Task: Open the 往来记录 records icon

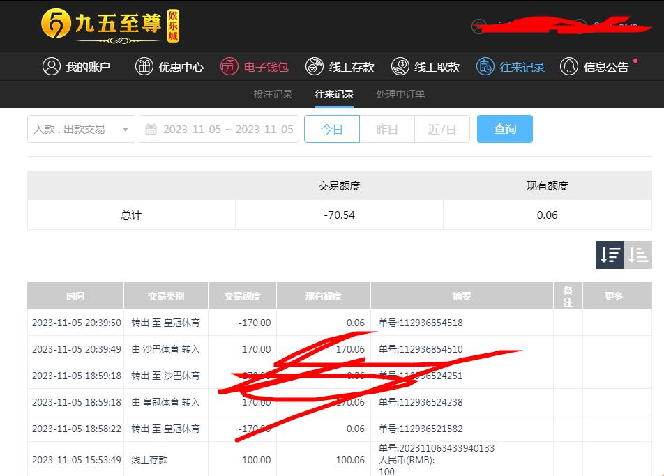Action: 485,66
